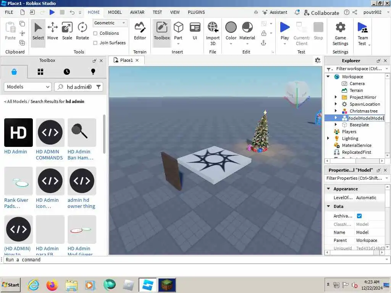Open the Geometric mode dropdown
391x293 pixels.
pos(110,23)
